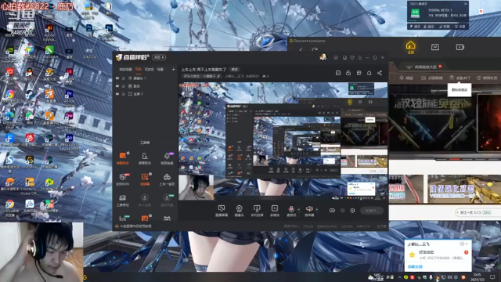The width and height of the screenshot is (501, 282).
Task: Open the orange tool in second tools row
Action: [144, 179]
